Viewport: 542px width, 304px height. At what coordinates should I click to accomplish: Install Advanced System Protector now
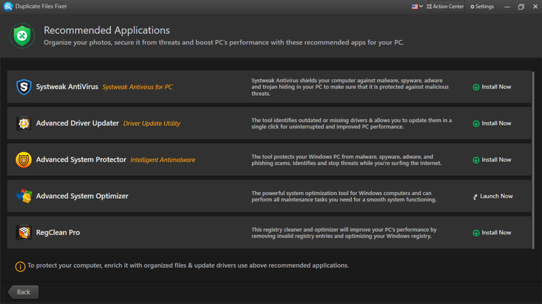click(x=492, y=160)
